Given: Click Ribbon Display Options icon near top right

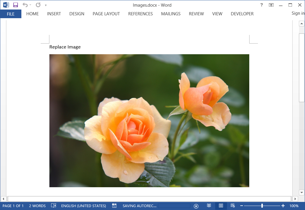Looking at the screenshot, I should (271, 5).
